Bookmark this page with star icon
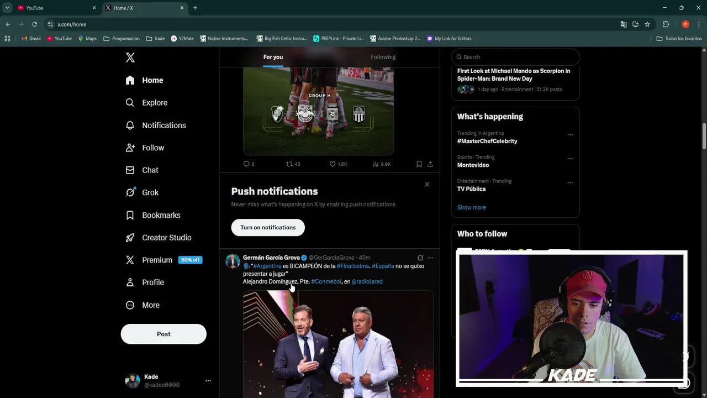The image size is (707, 398). point(647,24)
